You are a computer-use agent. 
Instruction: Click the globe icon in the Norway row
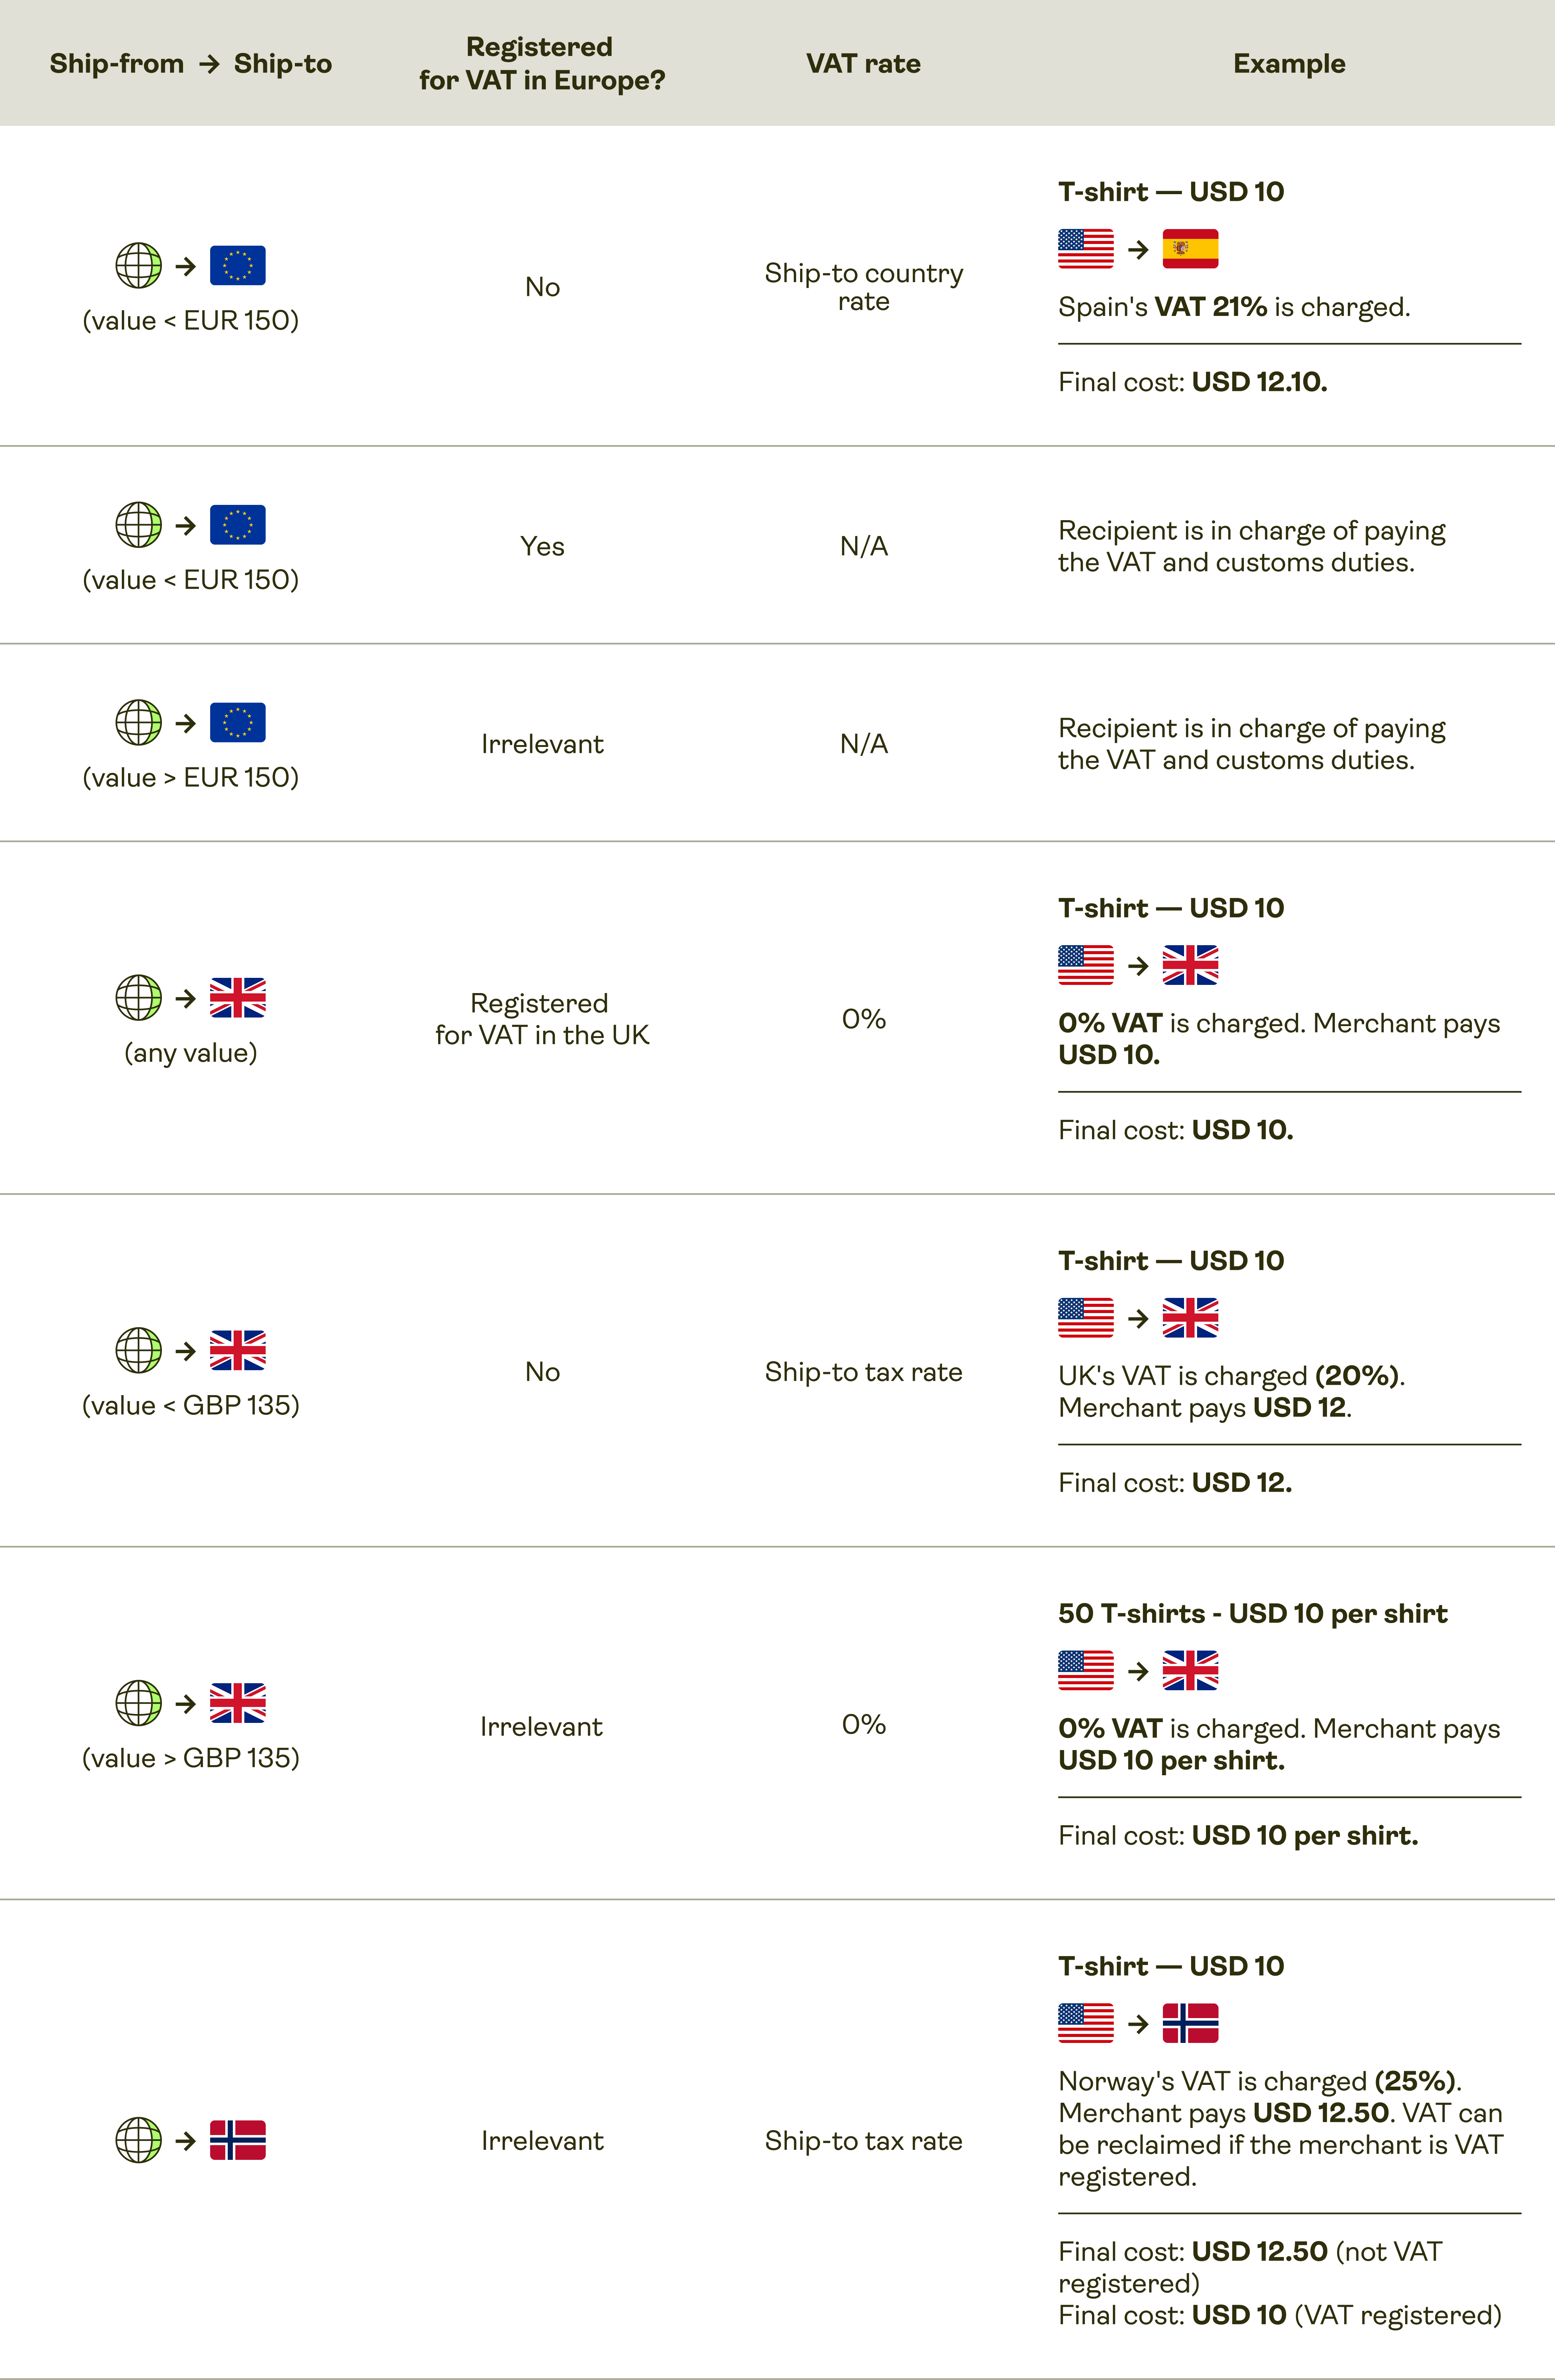tap(138, 2140)
